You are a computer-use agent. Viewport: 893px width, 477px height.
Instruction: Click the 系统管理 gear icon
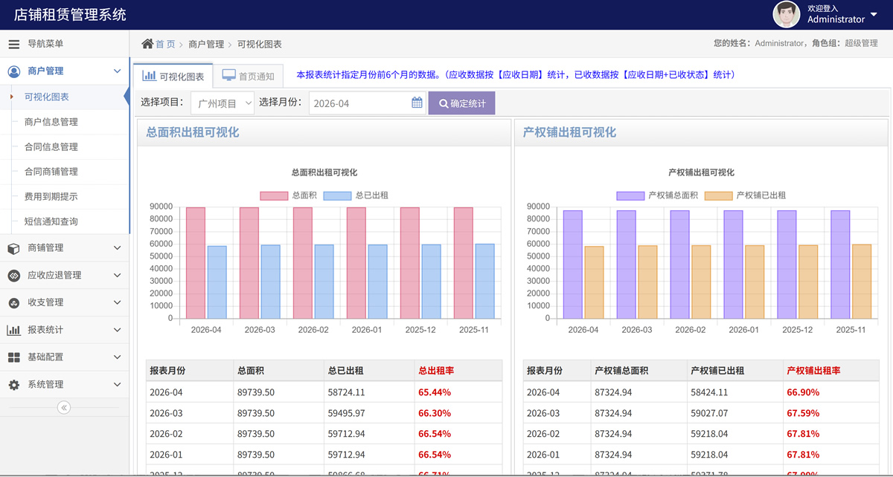(x=13, y=385)
